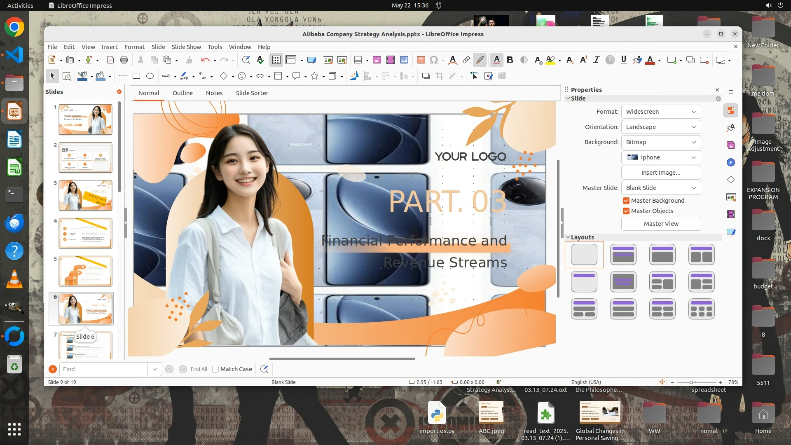Enable the Match Case checkbox

[x=215, y=369]
